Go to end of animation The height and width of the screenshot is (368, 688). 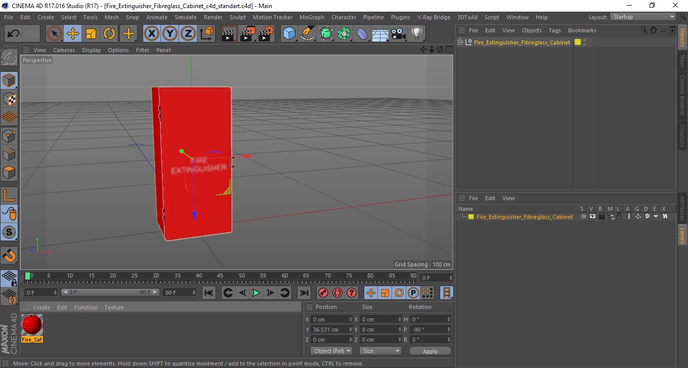(304, 293)
